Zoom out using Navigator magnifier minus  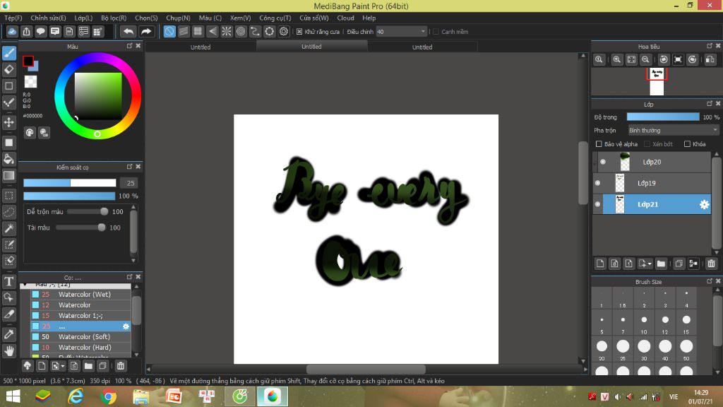pyautogui.click(x=645, y=59)
